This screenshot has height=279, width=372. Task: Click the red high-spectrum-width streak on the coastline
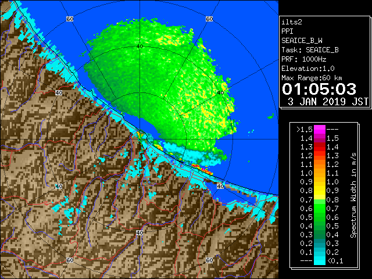point(202,169)
